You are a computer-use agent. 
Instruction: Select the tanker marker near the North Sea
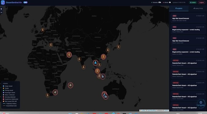tap(43, 30)
